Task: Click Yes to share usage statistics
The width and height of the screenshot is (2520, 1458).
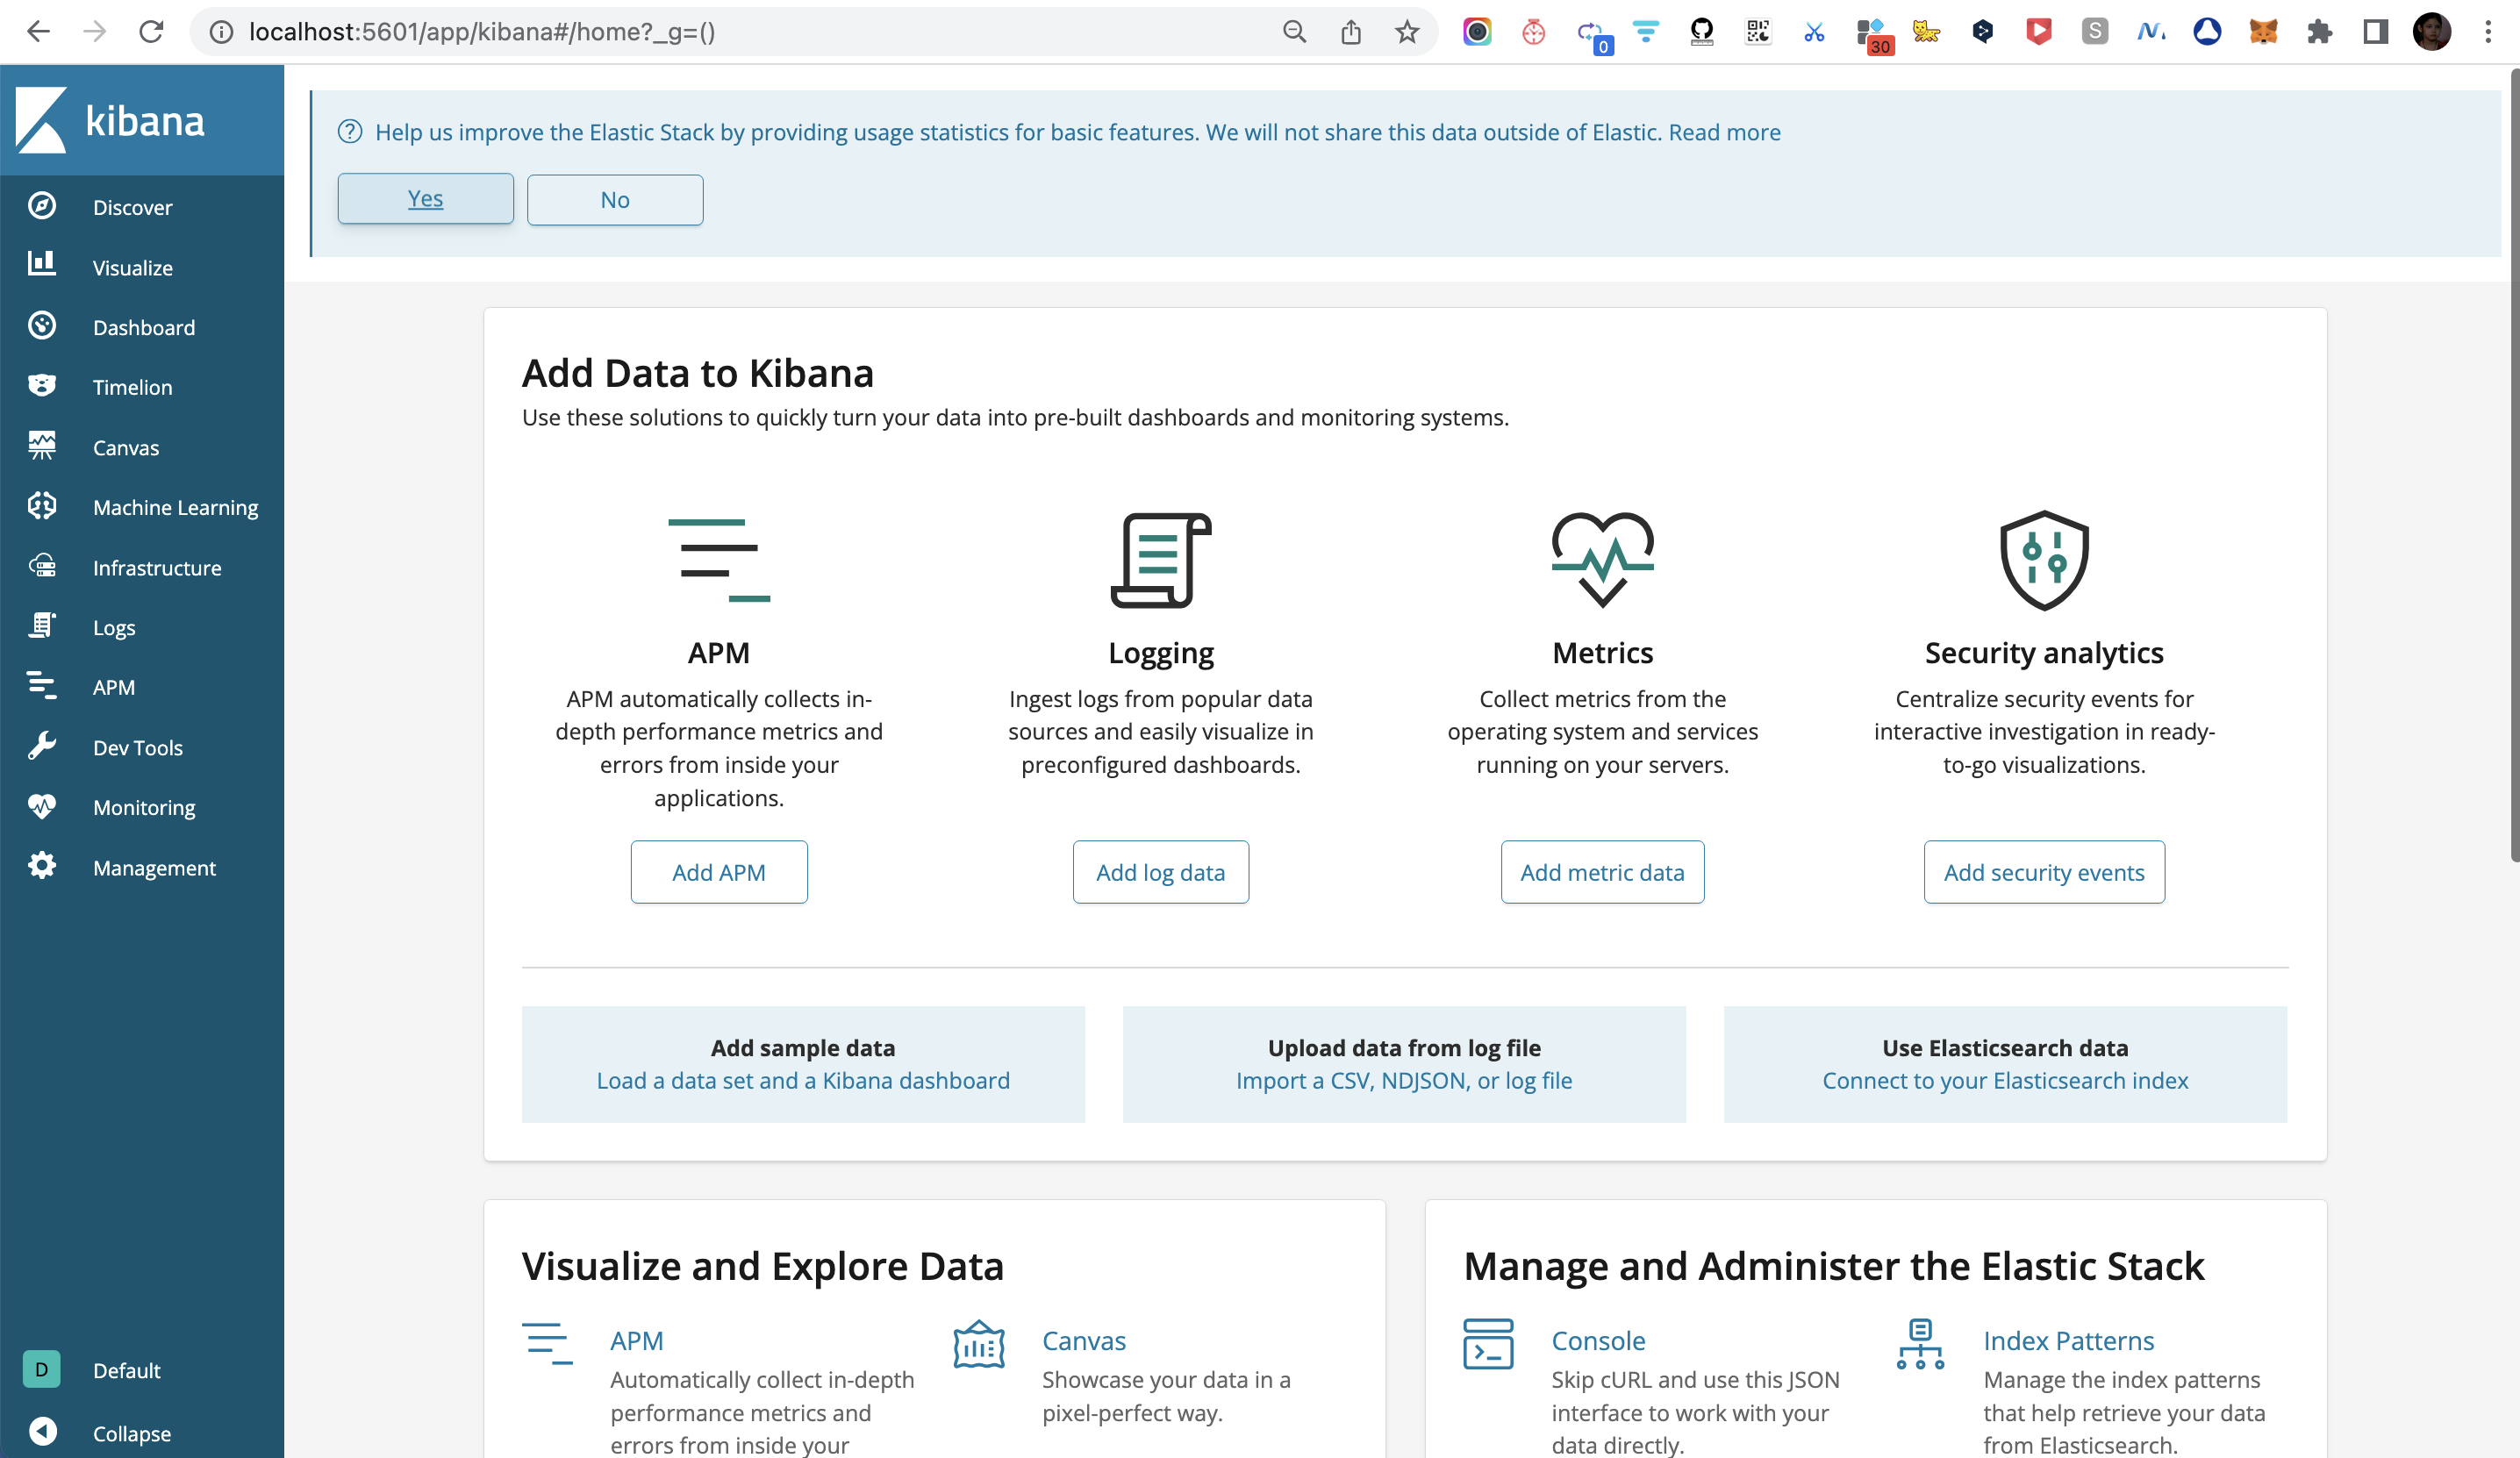Action: click(x=425, y=199)
